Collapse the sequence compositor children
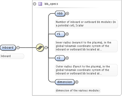Screen dimensions: 122x96 [x=46, y=47]
